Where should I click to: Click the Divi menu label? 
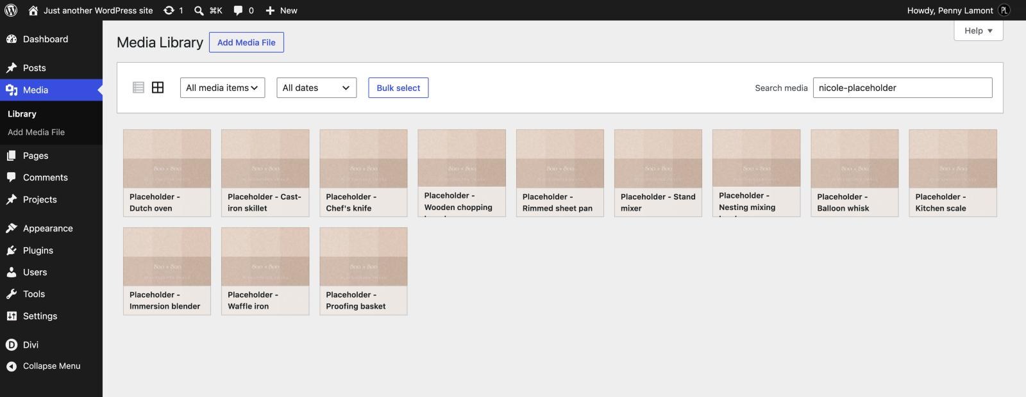31,344
